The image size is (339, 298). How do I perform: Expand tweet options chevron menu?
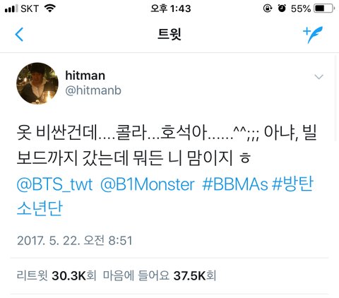tap(319, 77)
